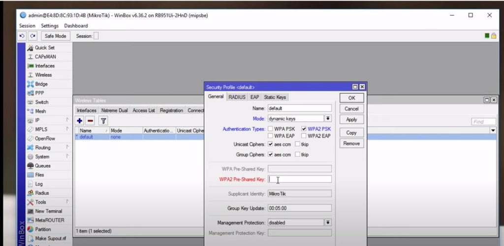The height and width of the screenshot is (246, 504).
Task: Open MetaROUTER in the sidebar
Action: (50, 220)
